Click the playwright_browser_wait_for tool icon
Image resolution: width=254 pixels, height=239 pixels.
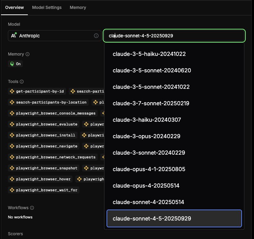coord(12,190)
